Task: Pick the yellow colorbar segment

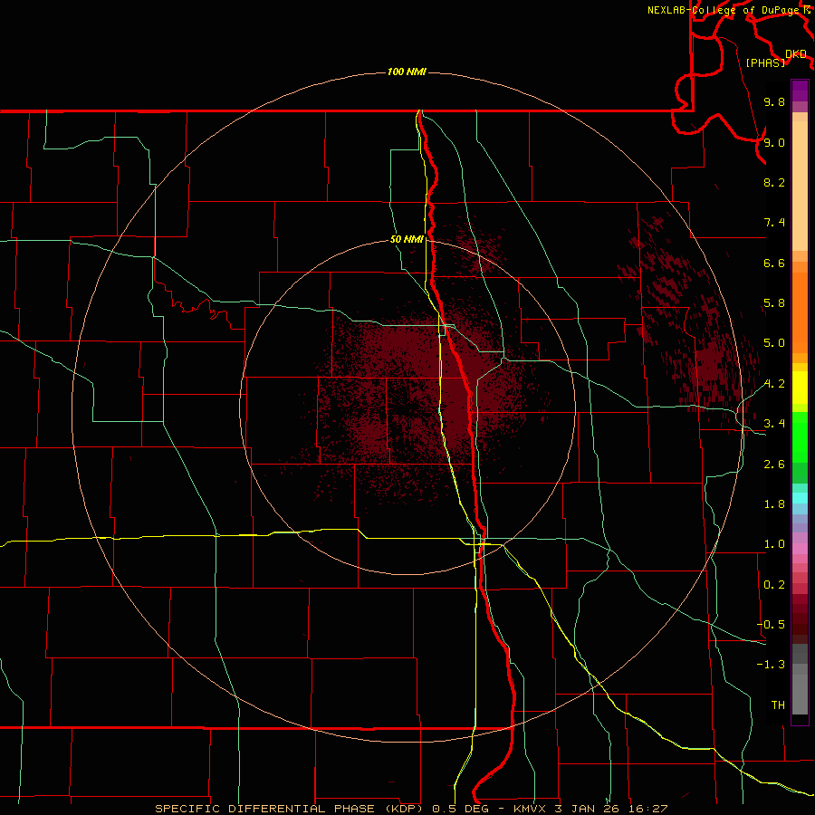Action: click(x=800, y=388)
